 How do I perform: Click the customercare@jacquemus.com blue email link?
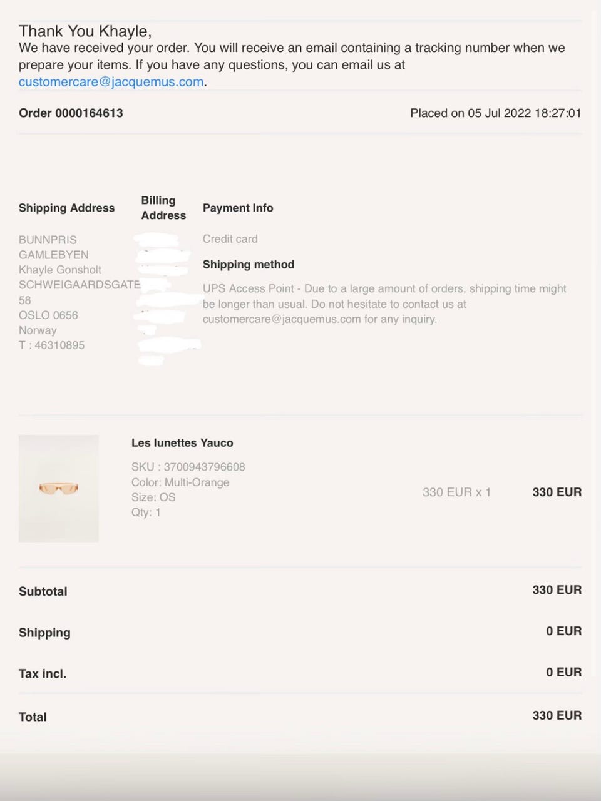[x=111, y=82]
